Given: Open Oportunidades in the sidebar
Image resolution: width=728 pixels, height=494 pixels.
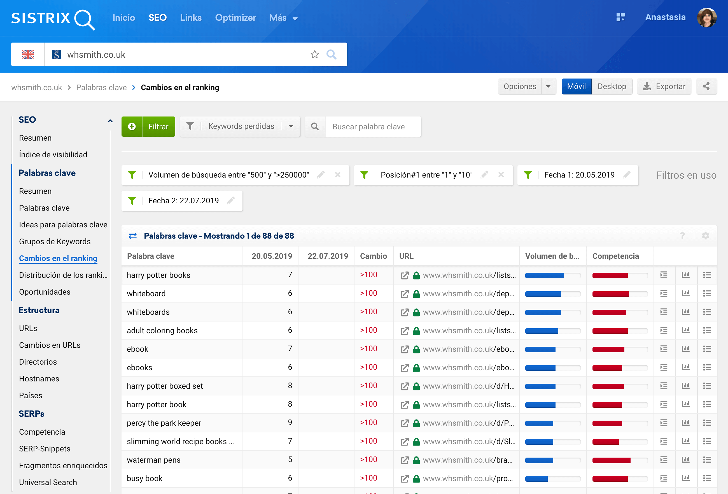Looking at the screenshot, I should click(45, 292).
